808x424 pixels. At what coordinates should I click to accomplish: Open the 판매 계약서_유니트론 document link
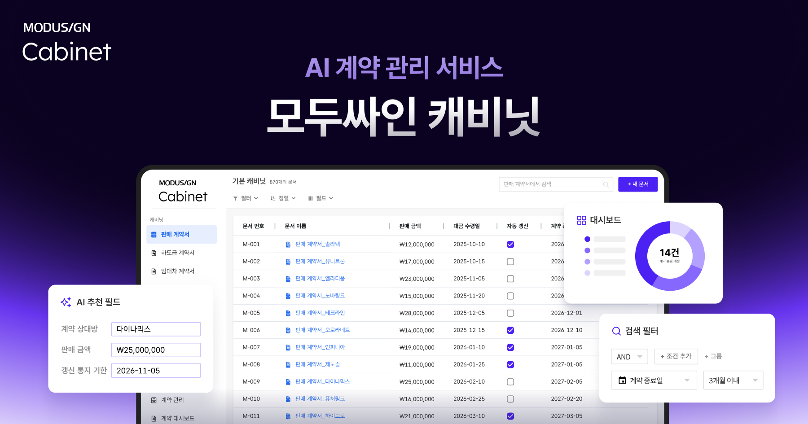[320, 261]
